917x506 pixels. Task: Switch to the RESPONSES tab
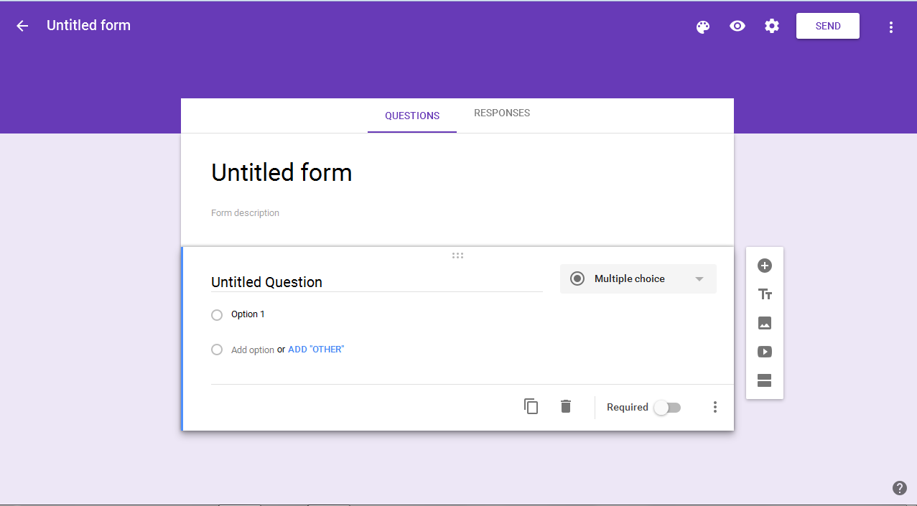click(501, 113)
